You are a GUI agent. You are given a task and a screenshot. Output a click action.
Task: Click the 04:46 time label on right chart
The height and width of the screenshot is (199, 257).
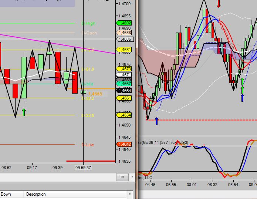click(x=150, y=185)
